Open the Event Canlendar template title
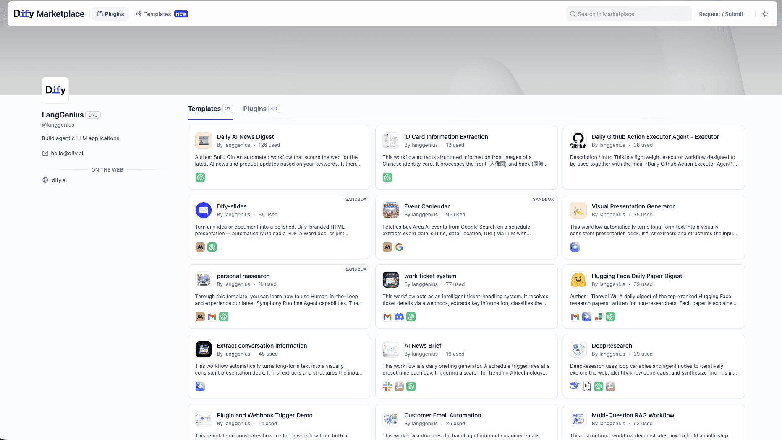 (x=427, y=206)
